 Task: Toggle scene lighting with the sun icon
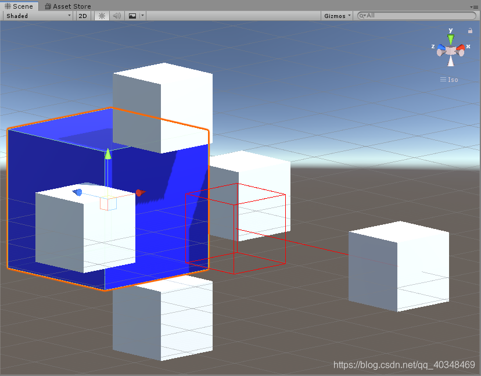point(102,16)
